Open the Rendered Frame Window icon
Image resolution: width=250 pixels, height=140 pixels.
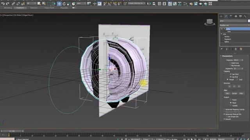pos(196,3)
